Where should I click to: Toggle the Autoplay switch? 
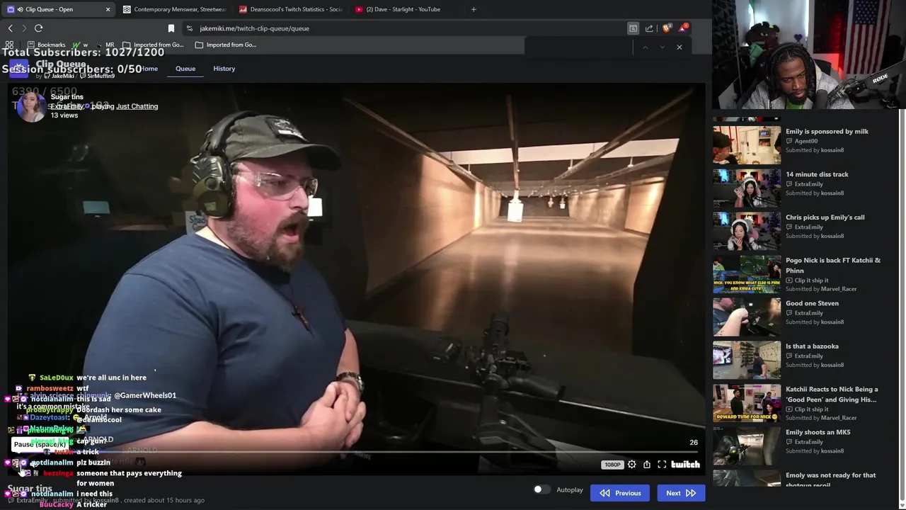click(541, 489)
